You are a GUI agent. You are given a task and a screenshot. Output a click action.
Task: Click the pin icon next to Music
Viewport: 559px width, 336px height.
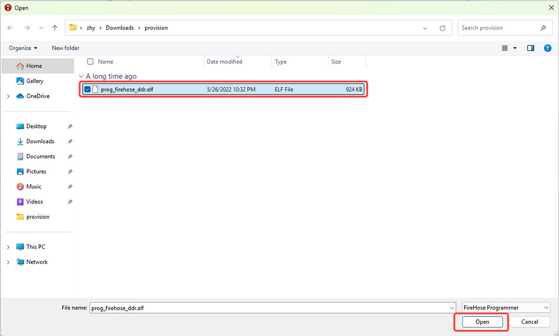click(70, 187)
